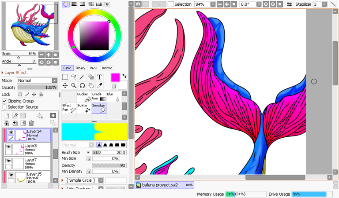Screen dimensions: 339x198
Task: Create a new normal layer
Action: click(7, 115)
